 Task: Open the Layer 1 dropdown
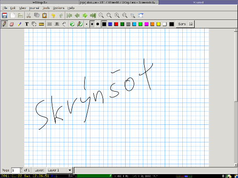tap(59, 170)
